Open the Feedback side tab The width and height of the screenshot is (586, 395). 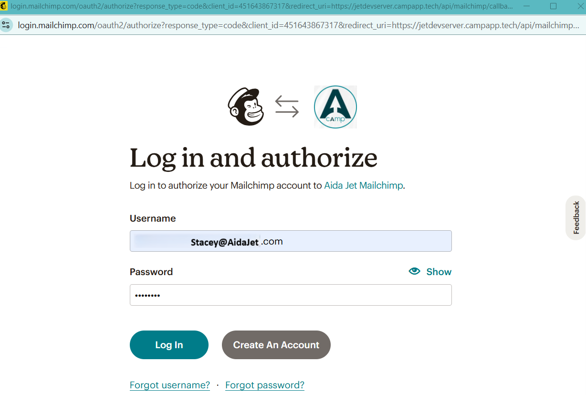[x=576, y=218]
